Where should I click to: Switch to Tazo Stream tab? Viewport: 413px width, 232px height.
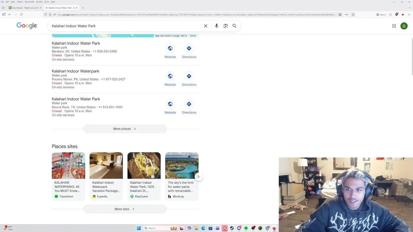click(25, 8)
